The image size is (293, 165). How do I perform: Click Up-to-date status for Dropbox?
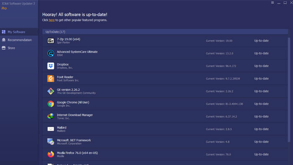[x=261, y=66]
